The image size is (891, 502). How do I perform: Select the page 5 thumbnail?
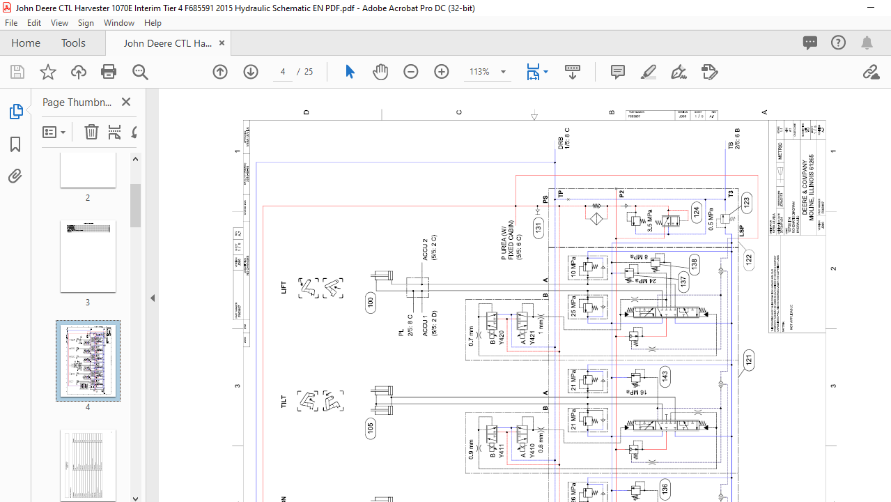88,466
